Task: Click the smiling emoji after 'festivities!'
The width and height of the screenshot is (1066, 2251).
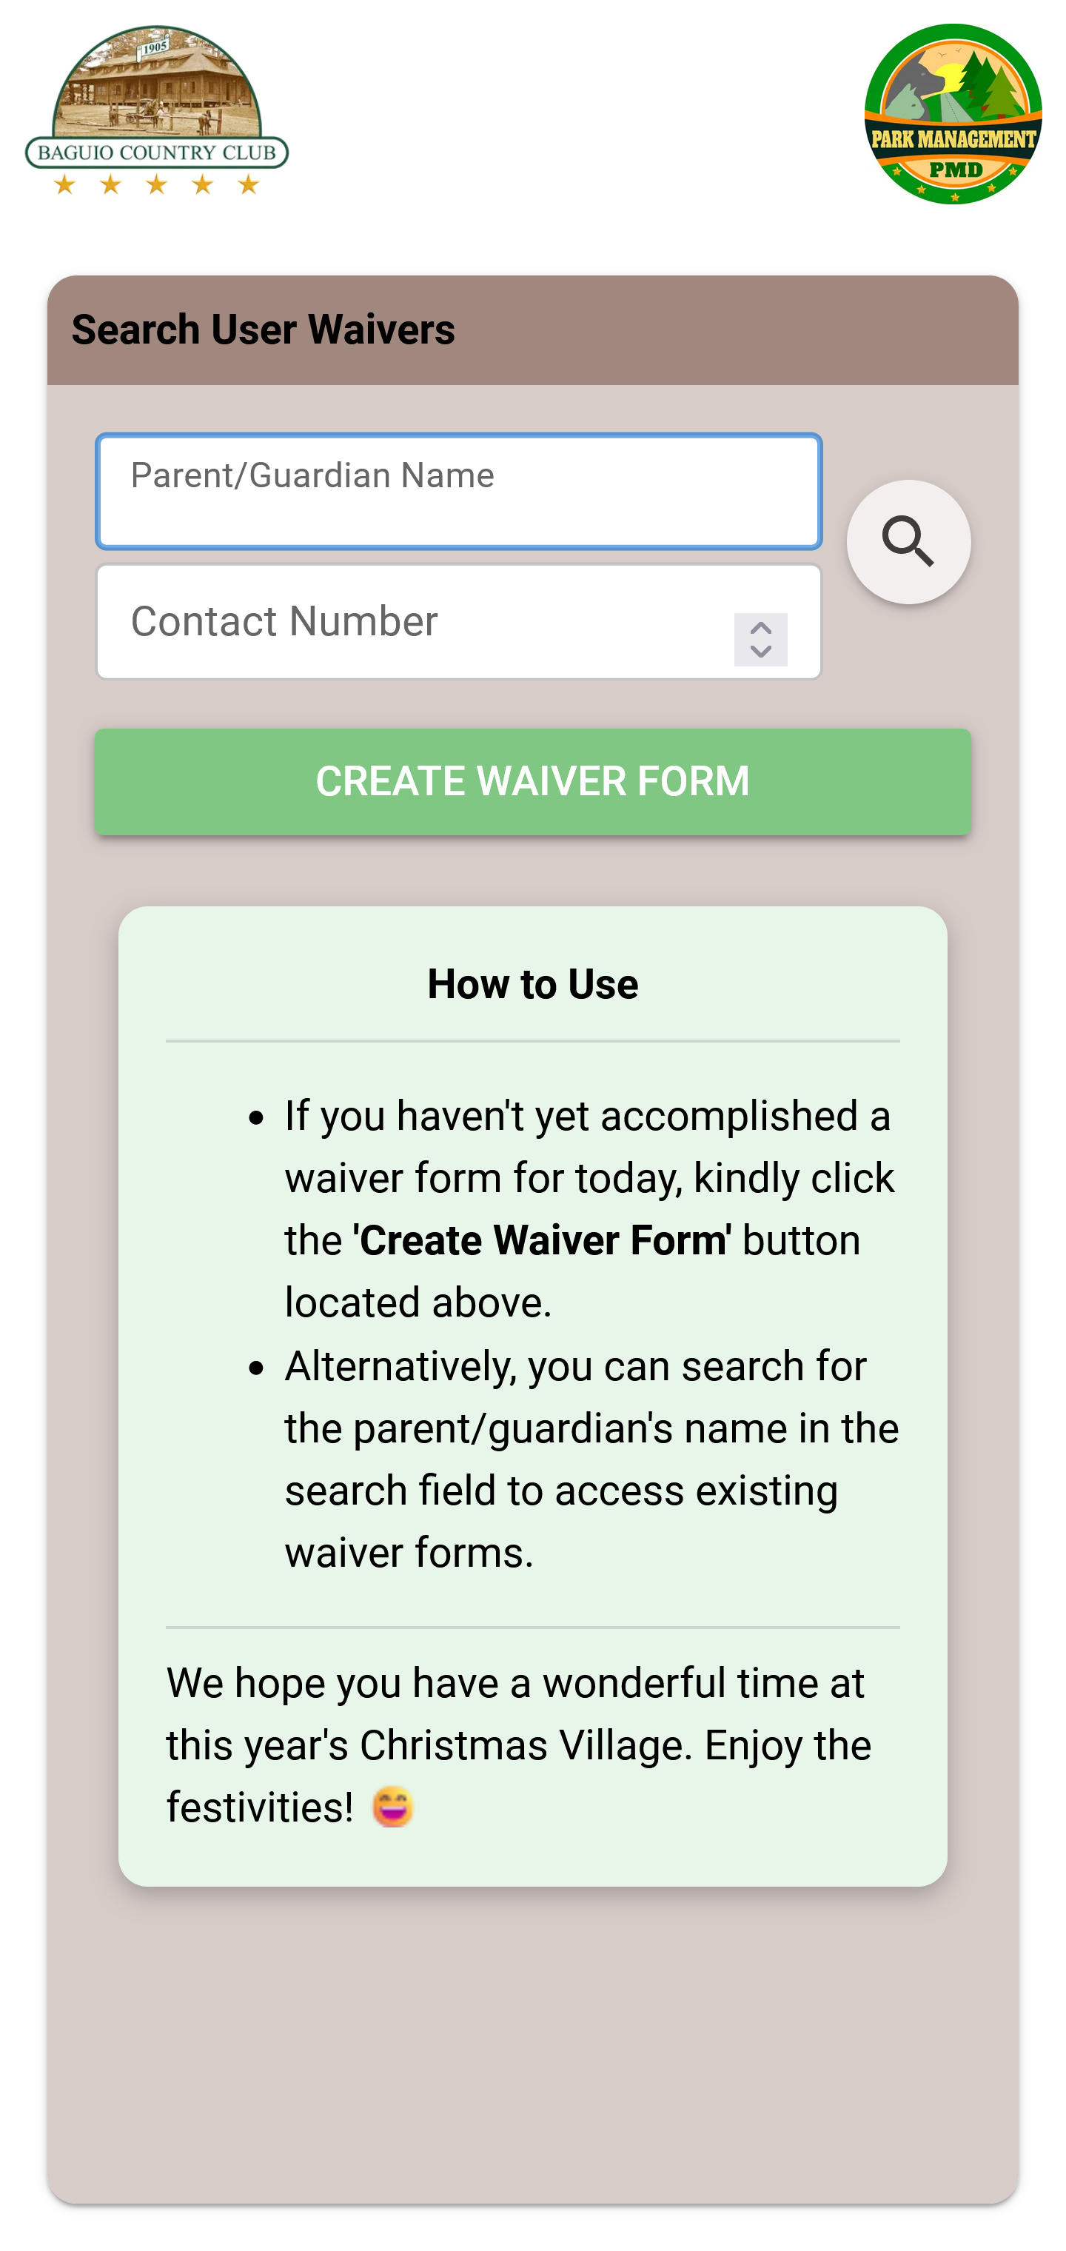Action: [x=392, y=1807]
